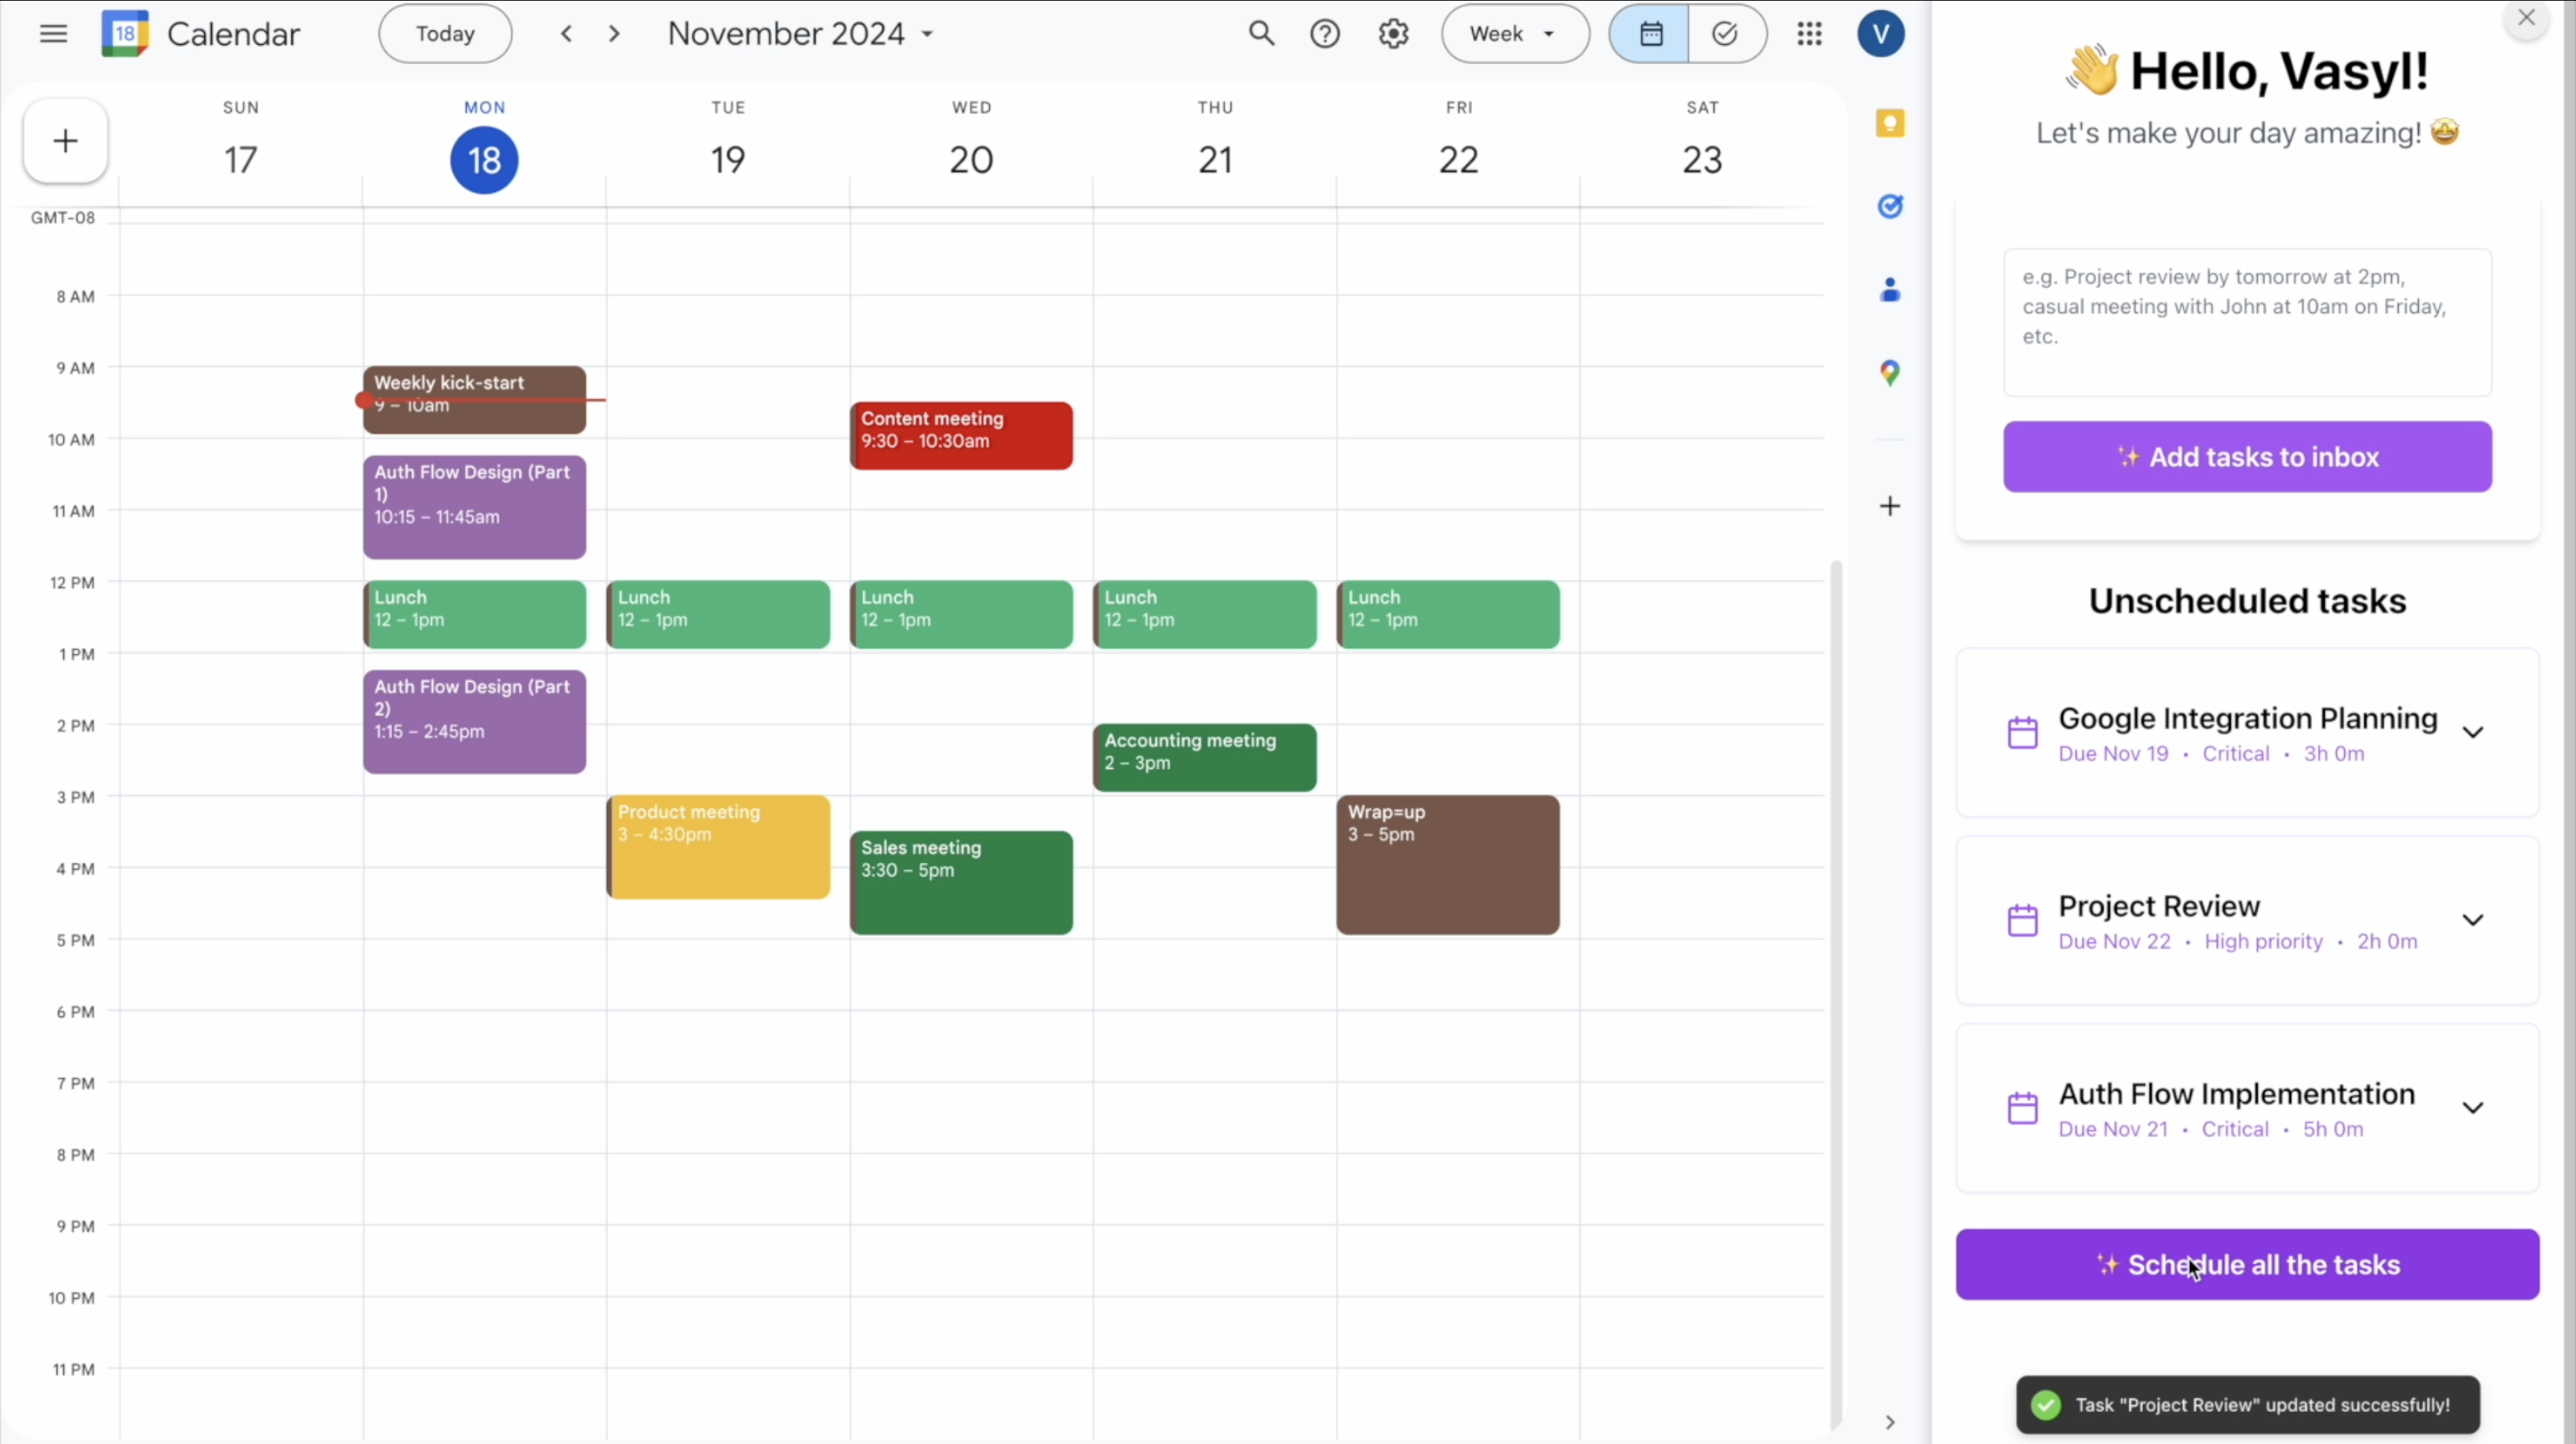Open Contacts side panel icon
Viewport: 2576px width, 1444px height.
(1889, 291)
